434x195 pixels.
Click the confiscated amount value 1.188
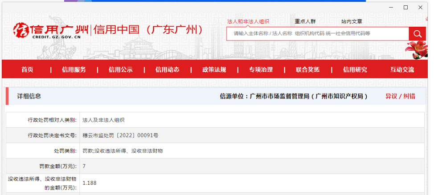click(x=90, y=183)
